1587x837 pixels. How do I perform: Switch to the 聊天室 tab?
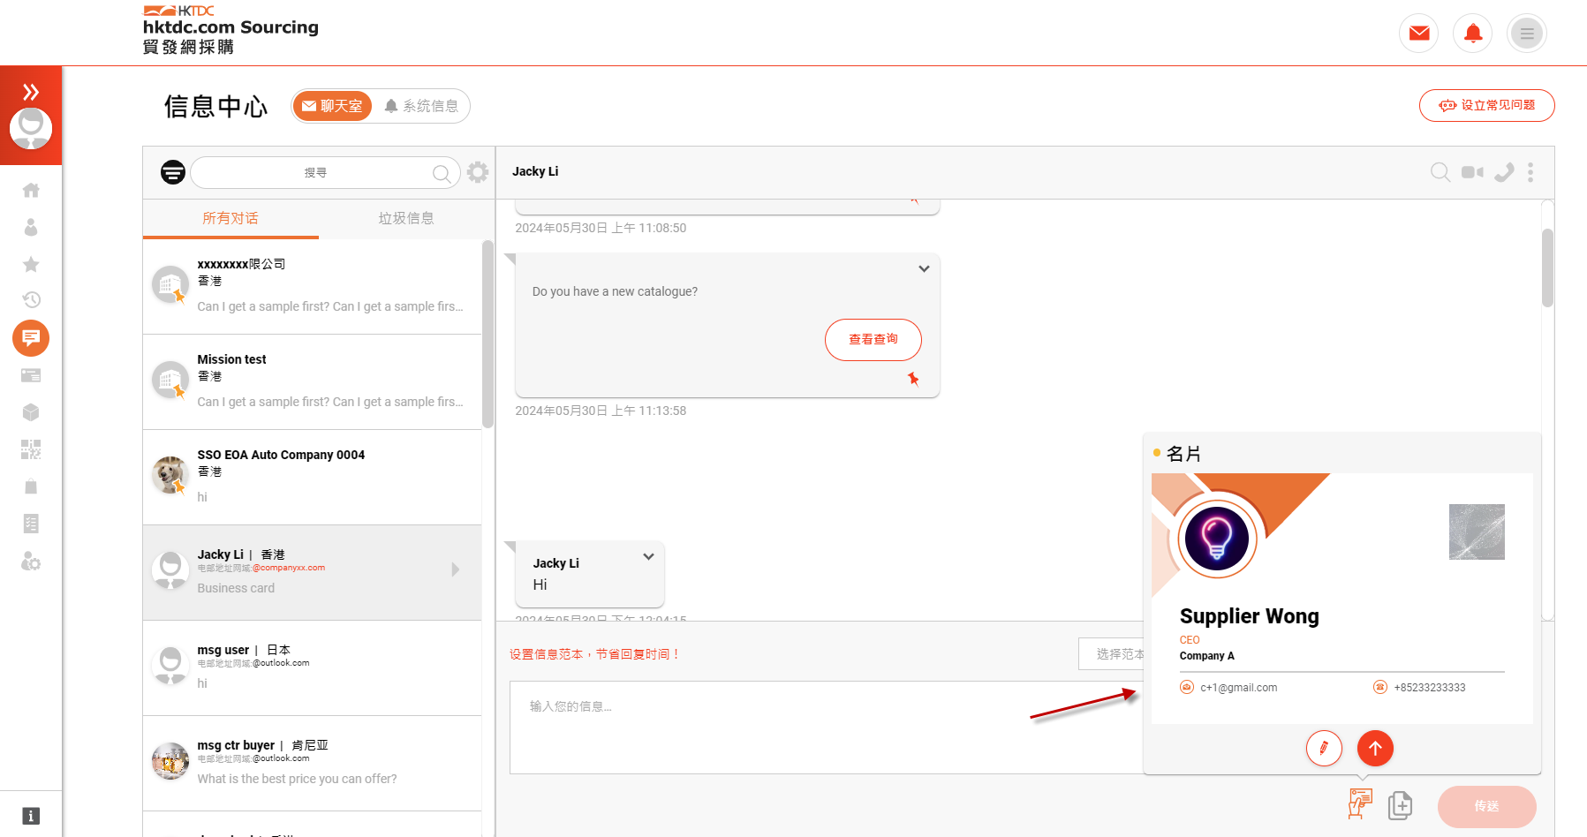(x=332, y=106)
